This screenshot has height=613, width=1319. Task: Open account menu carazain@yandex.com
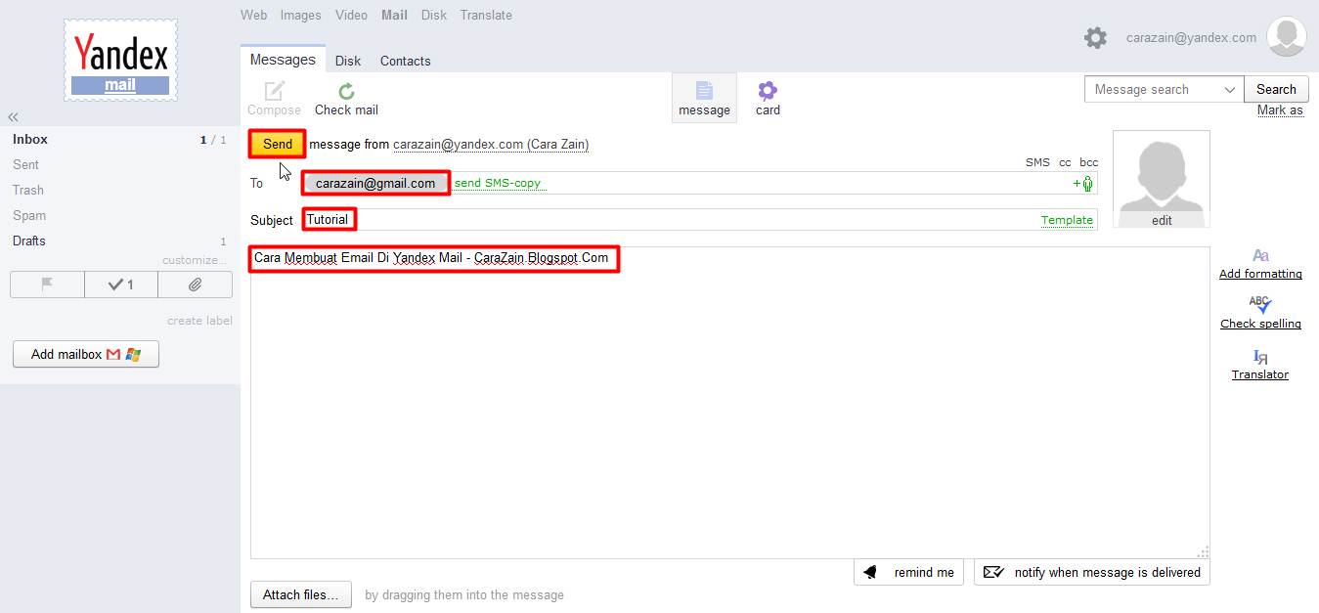pyautogui.click(x=1191, y=38)
